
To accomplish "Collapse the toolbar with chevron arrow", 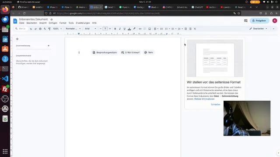I will 273,29.
